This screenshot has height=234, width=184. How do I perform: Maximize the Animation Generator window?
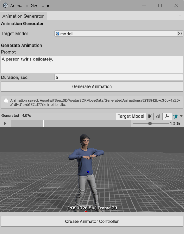[160, 5]
